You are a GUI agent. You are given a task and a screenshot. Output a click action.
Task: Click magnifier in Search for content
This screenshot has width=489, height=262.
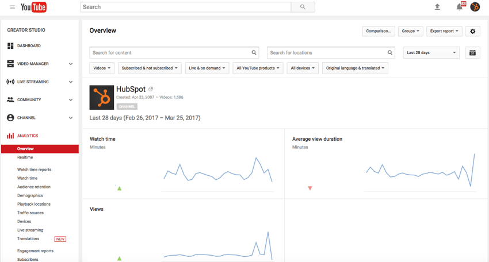[254, 53]
